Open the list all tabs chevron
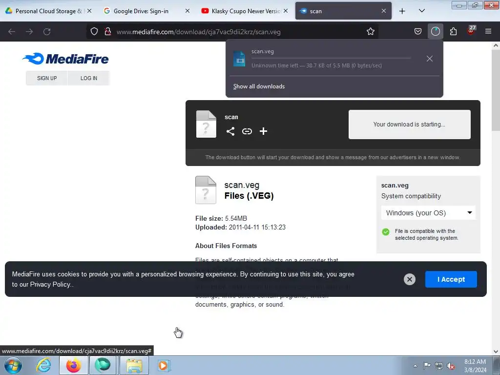Viewport: 500px width, 375px height. click(x=421, y=11)
